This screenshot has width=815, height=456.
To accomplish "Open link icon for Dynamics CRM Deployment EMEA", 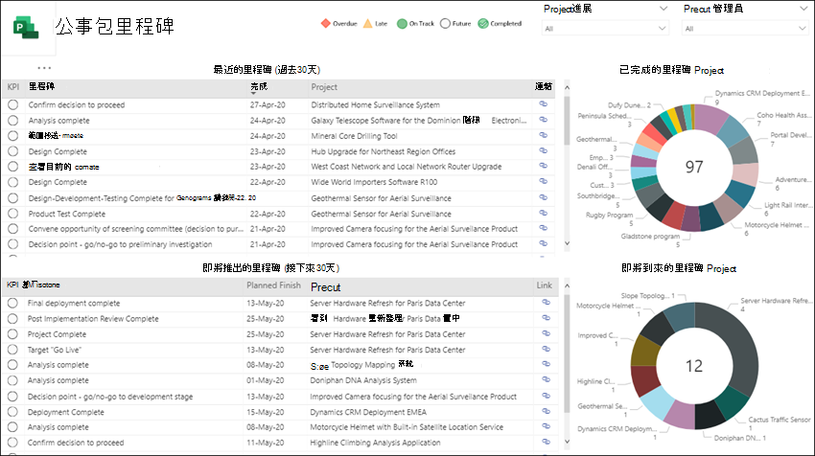I will [546, 411].
